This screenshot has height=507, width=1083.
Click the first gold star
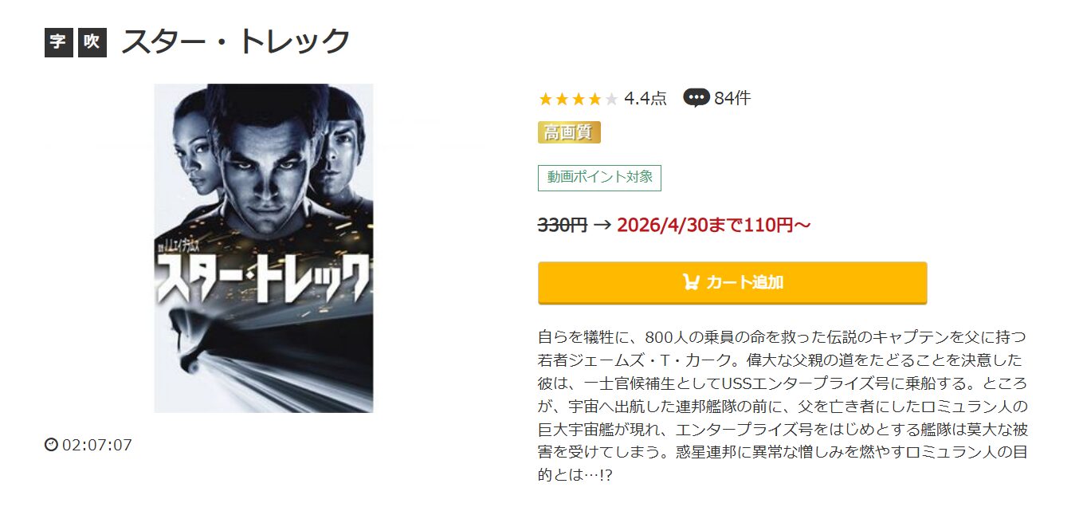pos(546,99)
